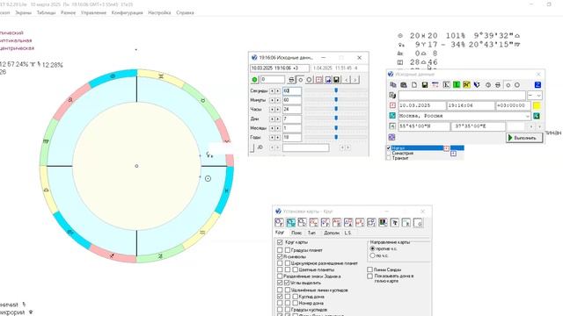
Task: Click the colored bars icon in chart settings toolbar
Action: 383,223
